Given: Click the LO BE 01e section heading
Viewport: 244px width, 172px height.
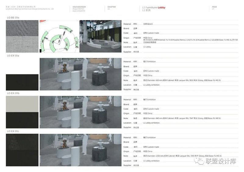Looking at the screenshot, I should click(13, 18).
